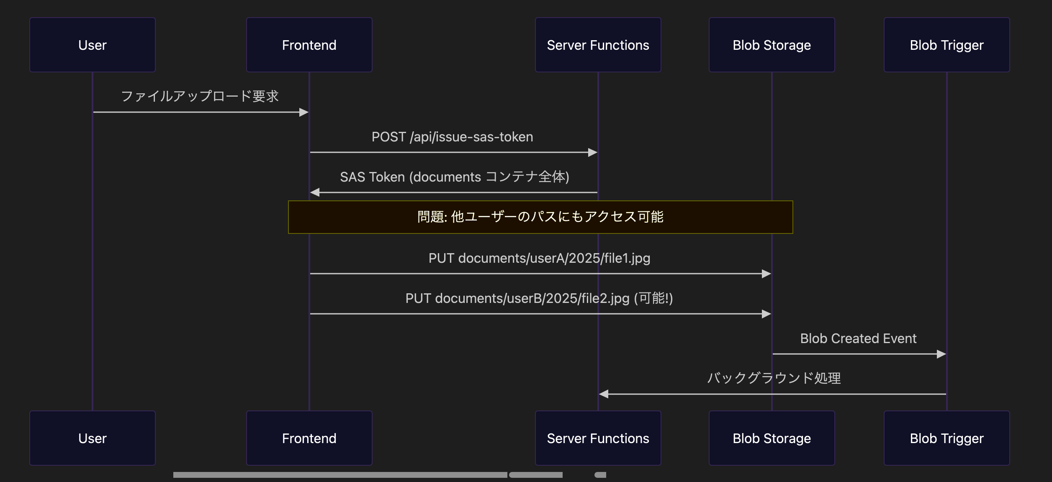Click the small rightmost scrollbar segment

(x=600, y=475)
